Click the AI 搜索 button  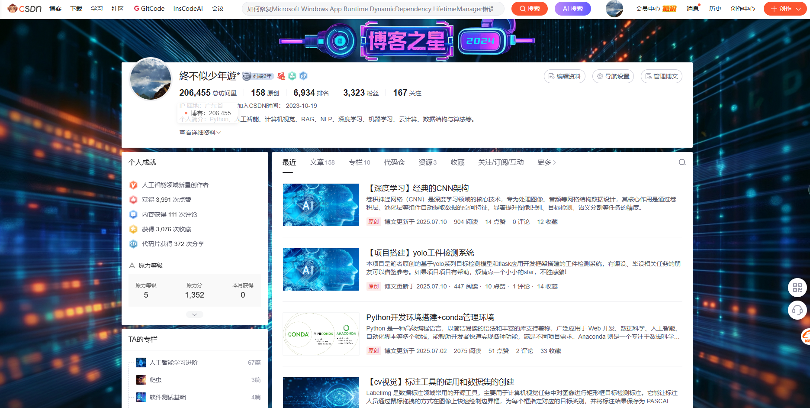(x=573, y=9)
